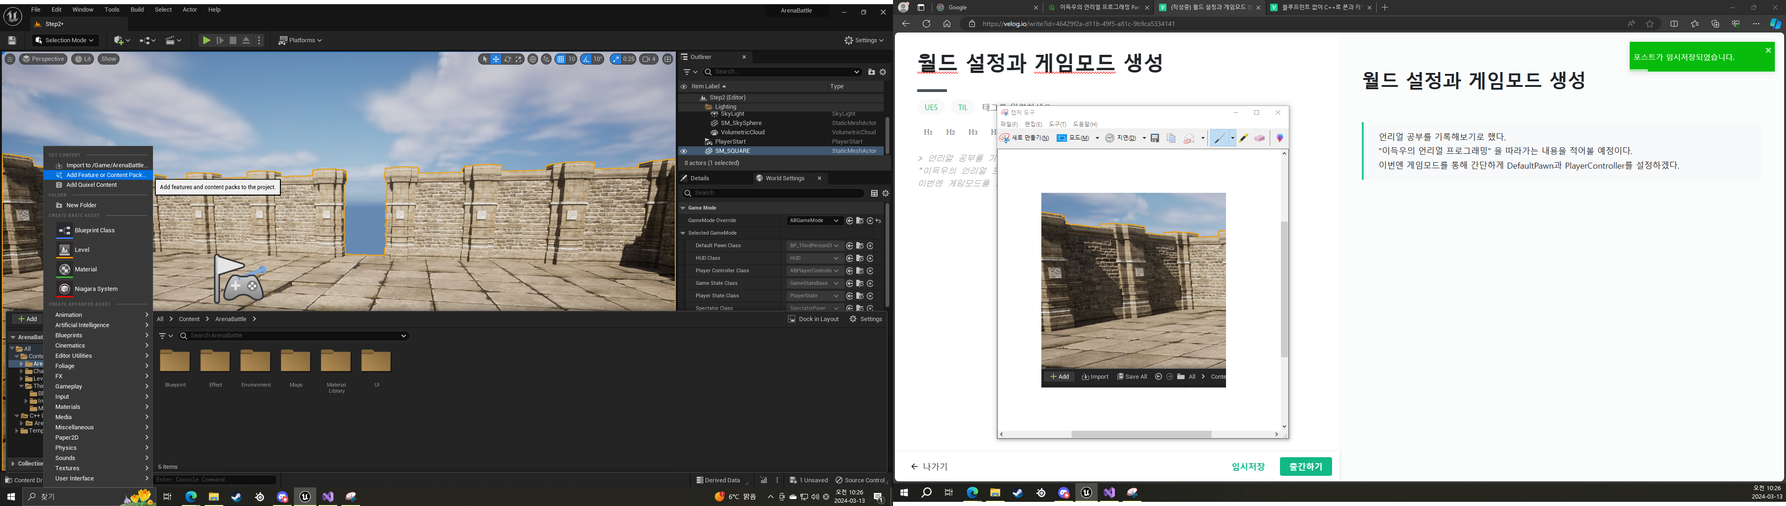Image resolution: width=1786 pixels, height=506 pixels.
Task: Open camera speed setting showing 4
Action: point(649,59)
